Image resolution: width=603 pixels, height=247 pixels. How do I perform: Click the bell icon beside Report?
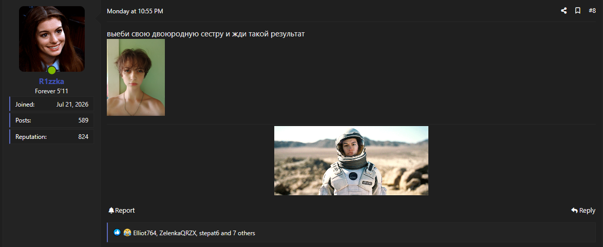111,210
